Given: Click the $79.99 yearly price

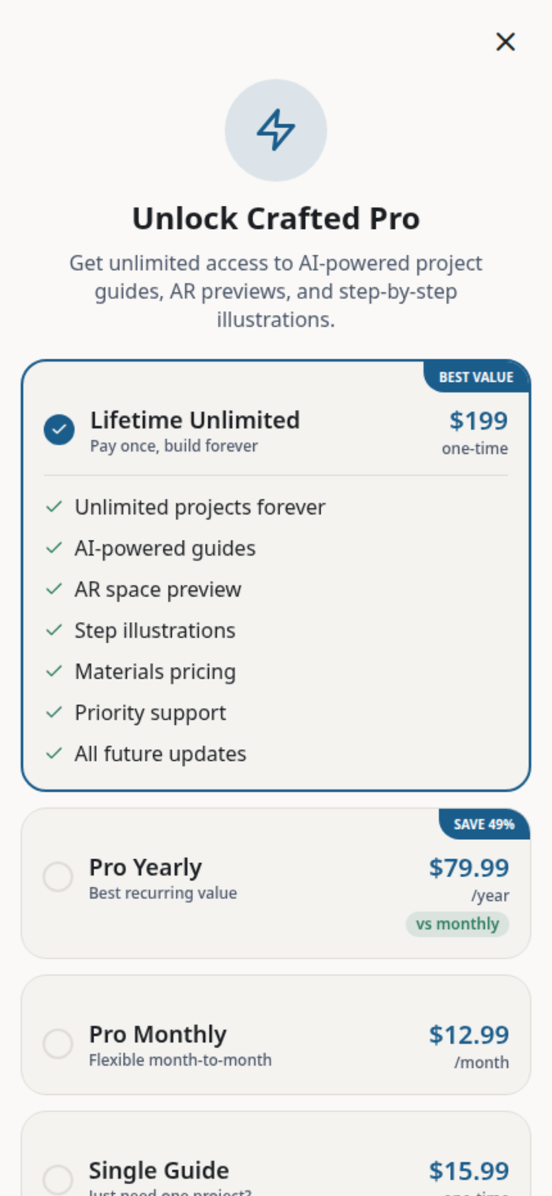Looking at the screenshot, I should point(468,868).
